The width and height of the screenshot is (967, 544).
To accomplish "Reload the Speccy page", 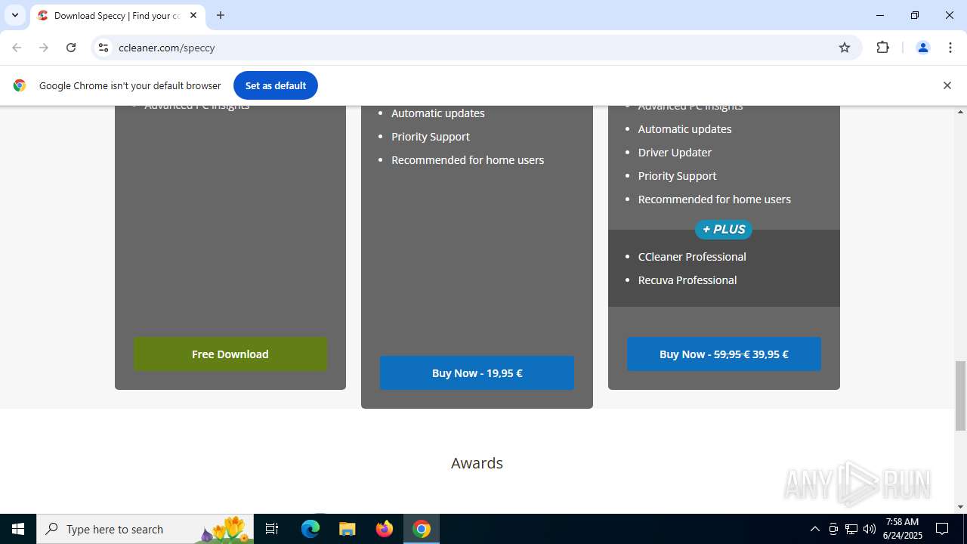I will click(x=71, y=48).
